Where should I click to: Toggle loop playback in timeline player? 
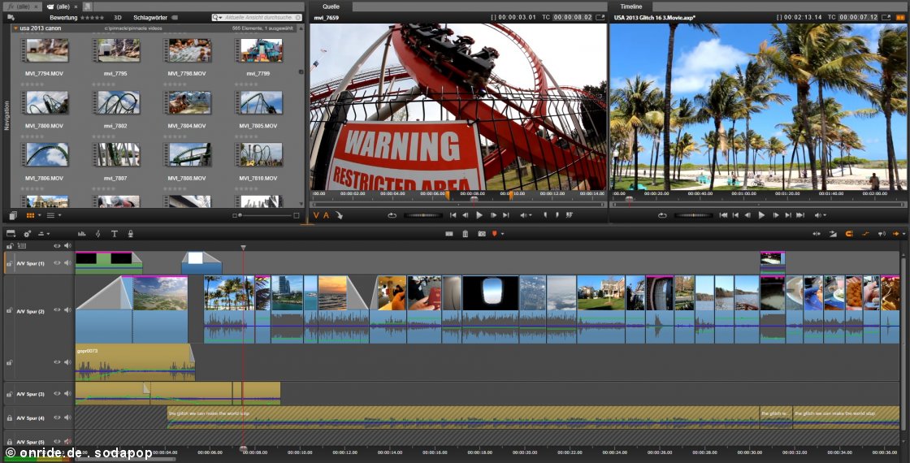(662, 215)
